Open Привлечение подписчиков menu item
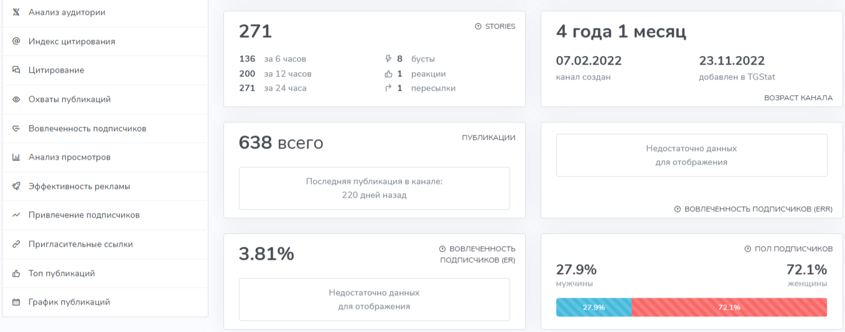The height and width of the screenshot is (332, 845). coord(84,215)
